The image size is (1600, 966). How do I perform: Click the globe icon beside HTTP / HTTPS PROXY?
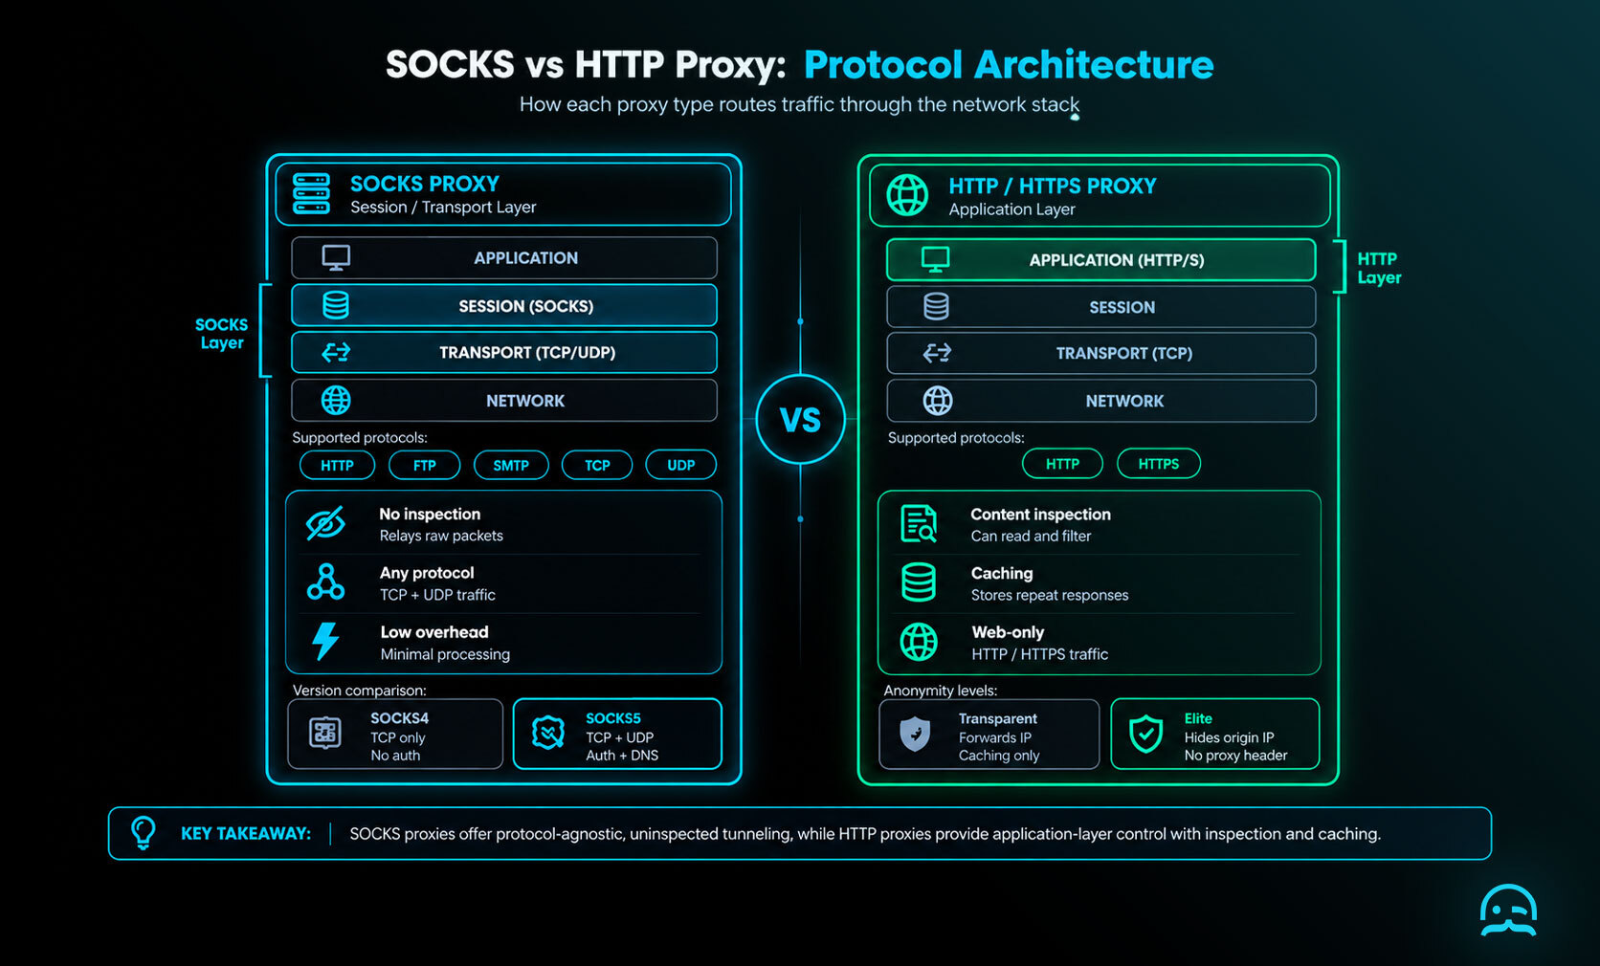click(907, 195)
